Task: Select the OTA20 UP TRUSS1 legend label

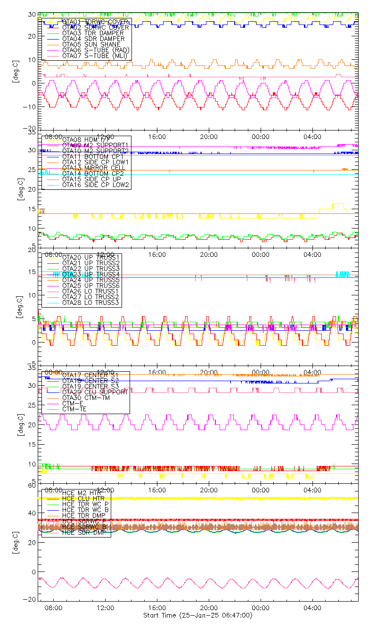Action: 91,257
